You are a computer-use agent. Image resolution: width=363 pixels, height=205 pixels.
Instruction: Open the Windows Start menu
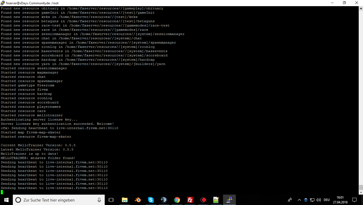coord(6,200)
